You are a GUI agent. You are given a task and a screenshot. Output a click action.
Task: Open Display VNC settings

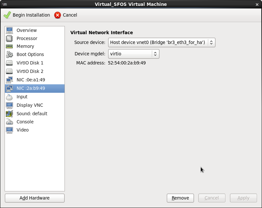coord(30,105)
